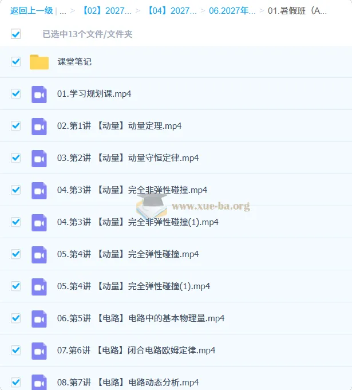The image size is (352, 390).
Task: Uncheck the 课堂笔记 folder checkbox
Action: pos(15,62)
